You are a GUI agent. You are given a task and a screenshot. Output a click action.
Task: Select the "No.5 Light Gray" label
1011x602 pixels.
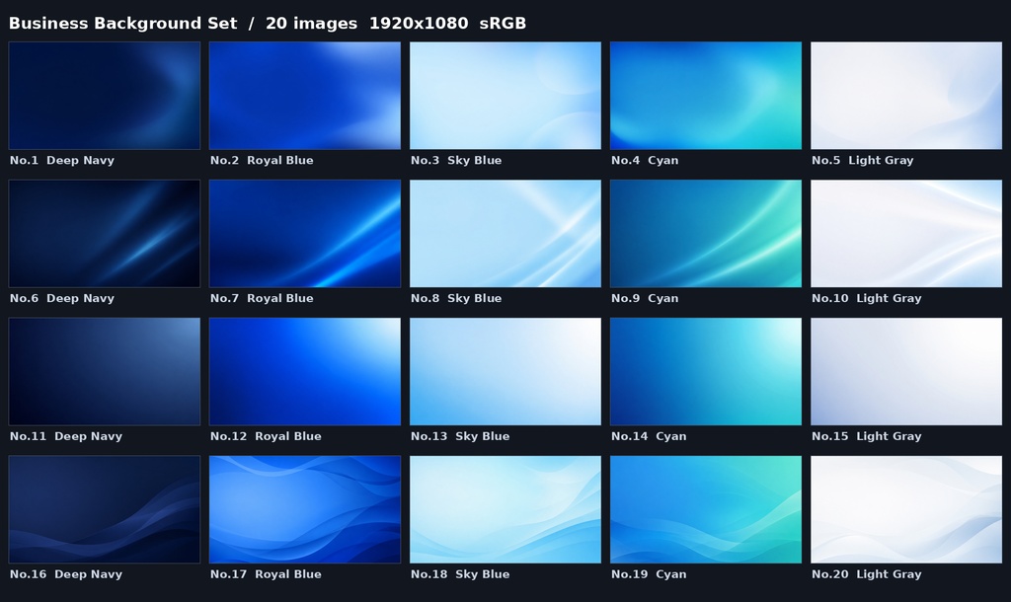[x=863, y=161]
